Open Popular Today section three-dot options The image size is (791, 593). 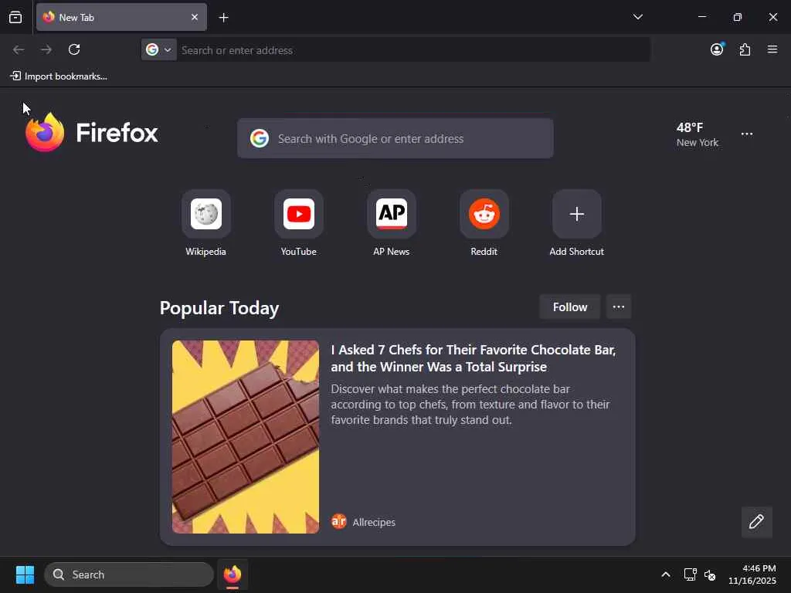(619, 307)
